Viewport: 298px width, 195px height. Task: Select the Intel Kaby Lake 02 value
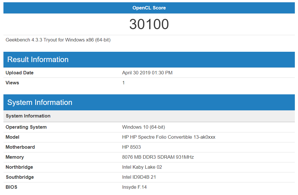pos(142,167)
